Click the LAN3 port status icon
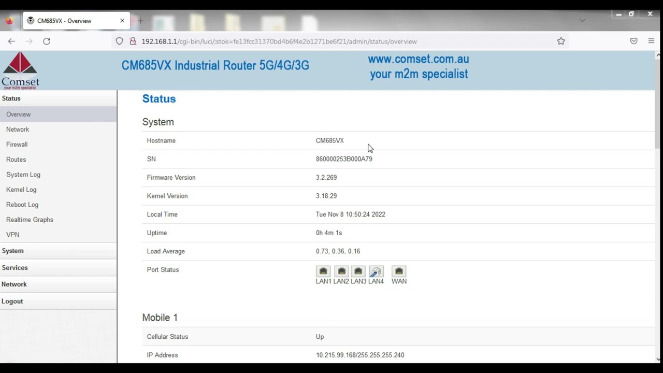 [358, 271]
